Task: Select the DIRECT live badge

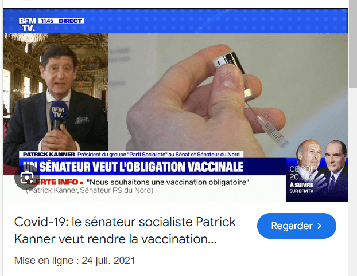Action: click(x=70, y=21)
